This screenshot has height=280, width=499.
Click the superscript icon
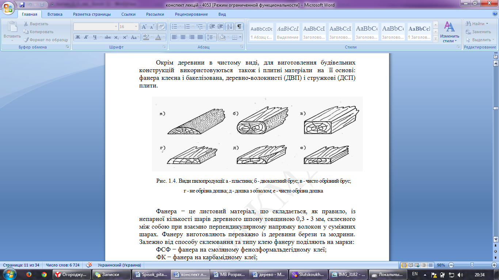point(125,37)
